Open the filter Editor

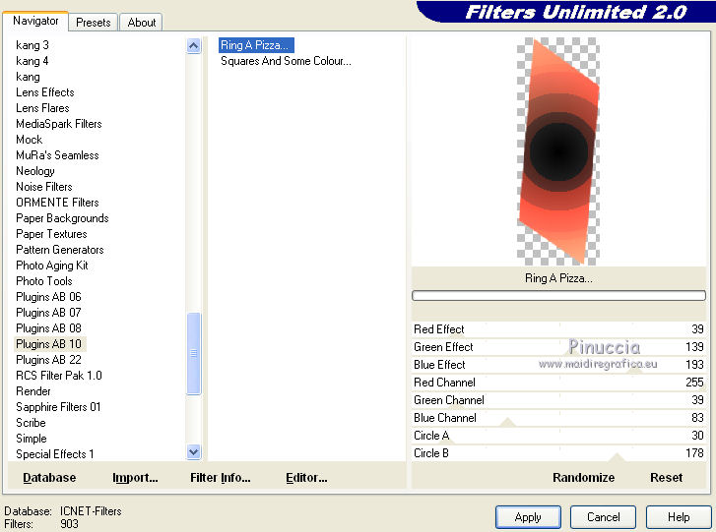(306, 478)
